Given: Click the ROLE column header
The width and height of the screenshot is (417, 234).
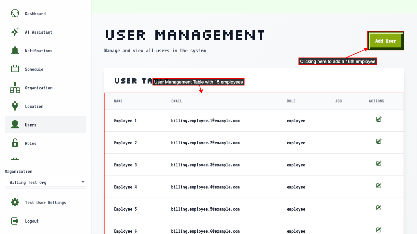Looking at the screenshot, I should click(x=291, y=101).
